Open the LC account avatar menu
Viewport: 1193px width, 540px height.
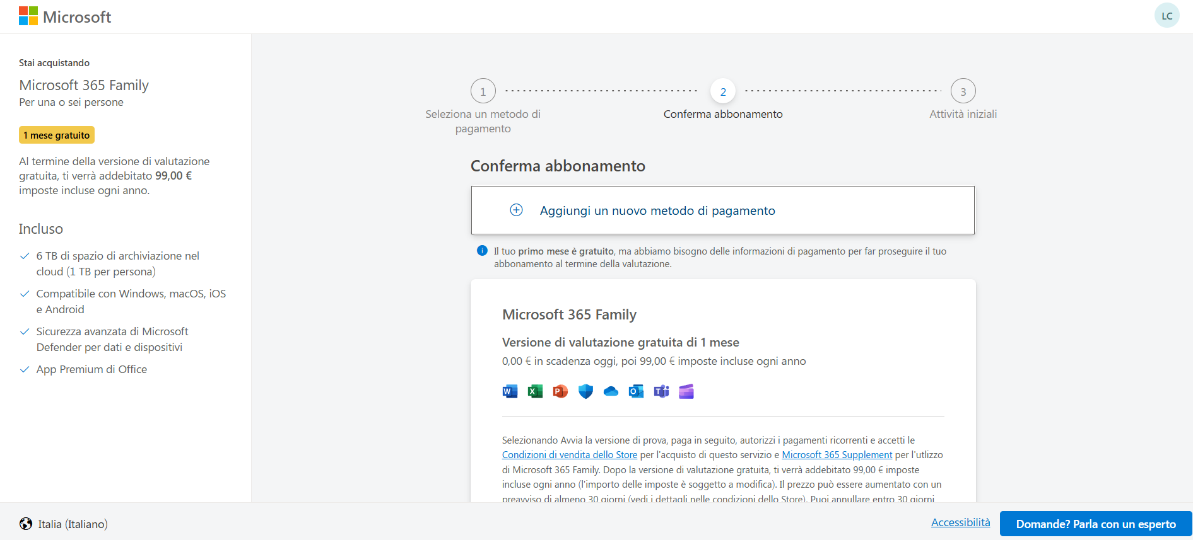[1167, 16]
